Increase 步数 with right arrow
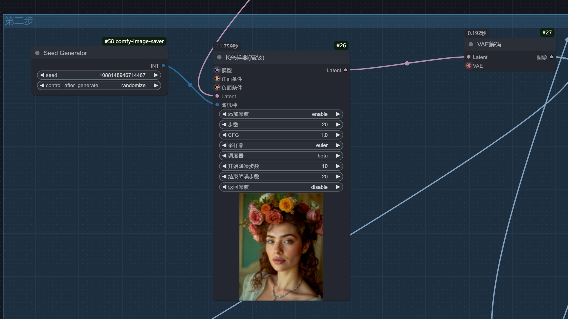568x319 pixels. coord(338,124)
